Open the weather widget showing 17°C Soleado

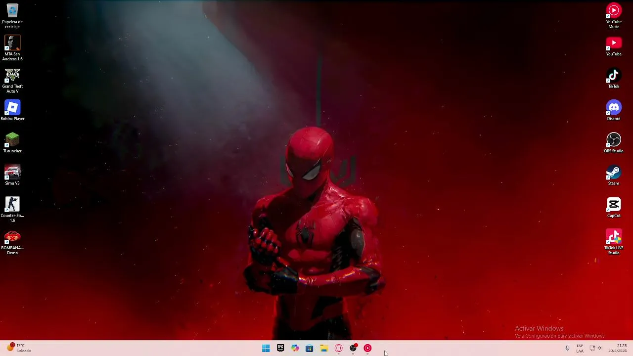(x=19, y=348)
